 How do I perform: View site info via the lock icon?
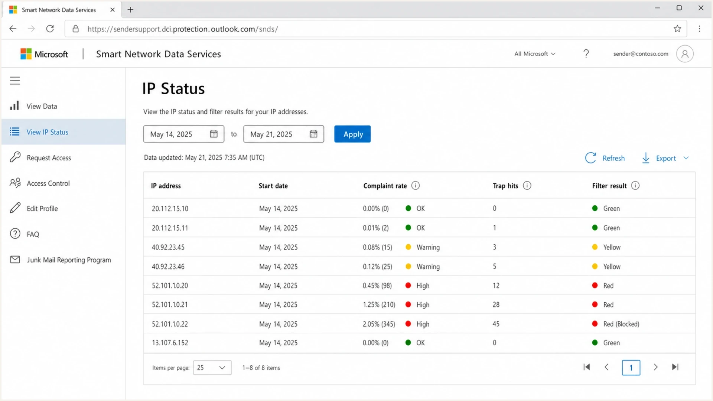pyautogui.click(x=75, y=29)
